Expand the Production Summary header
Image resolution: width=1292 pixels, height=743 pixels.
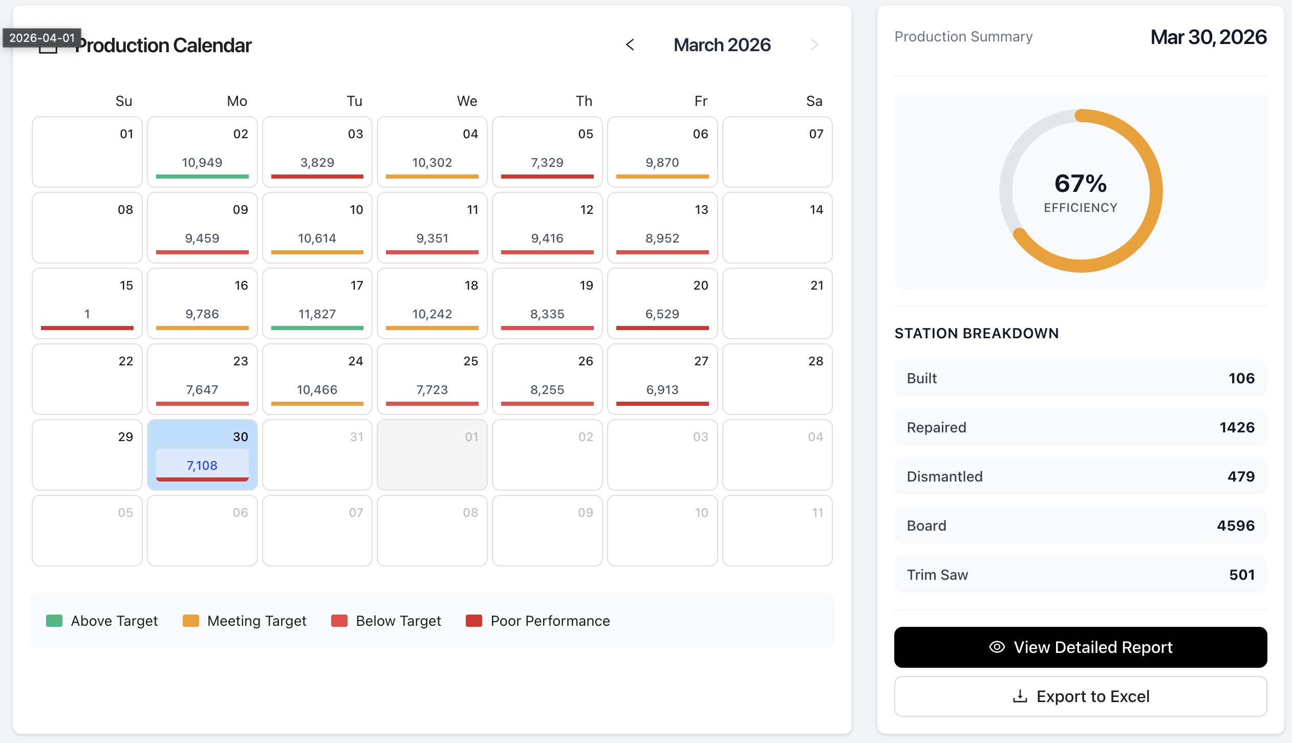[x=963, y=36]
